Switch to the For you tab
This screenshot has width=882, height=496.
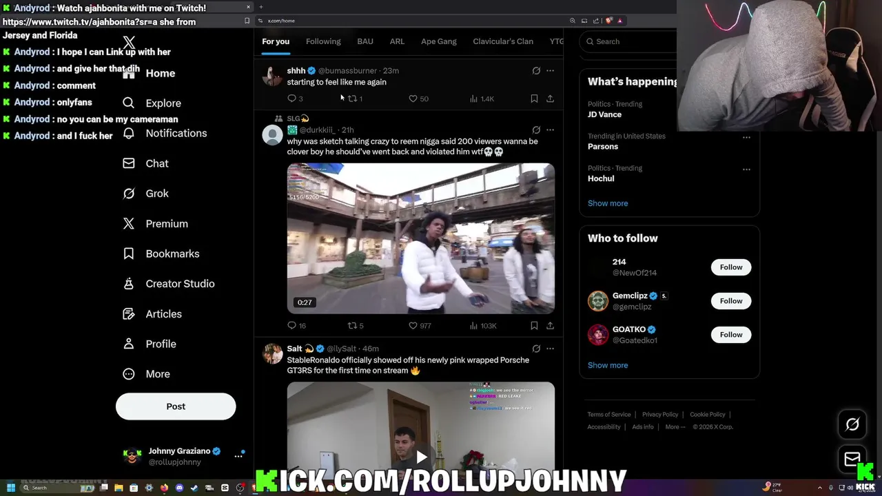tap(276, 41)
